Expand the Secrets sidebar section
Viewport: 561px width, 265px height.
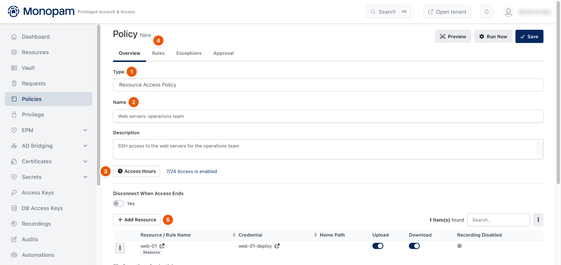[x=85, y=177]
